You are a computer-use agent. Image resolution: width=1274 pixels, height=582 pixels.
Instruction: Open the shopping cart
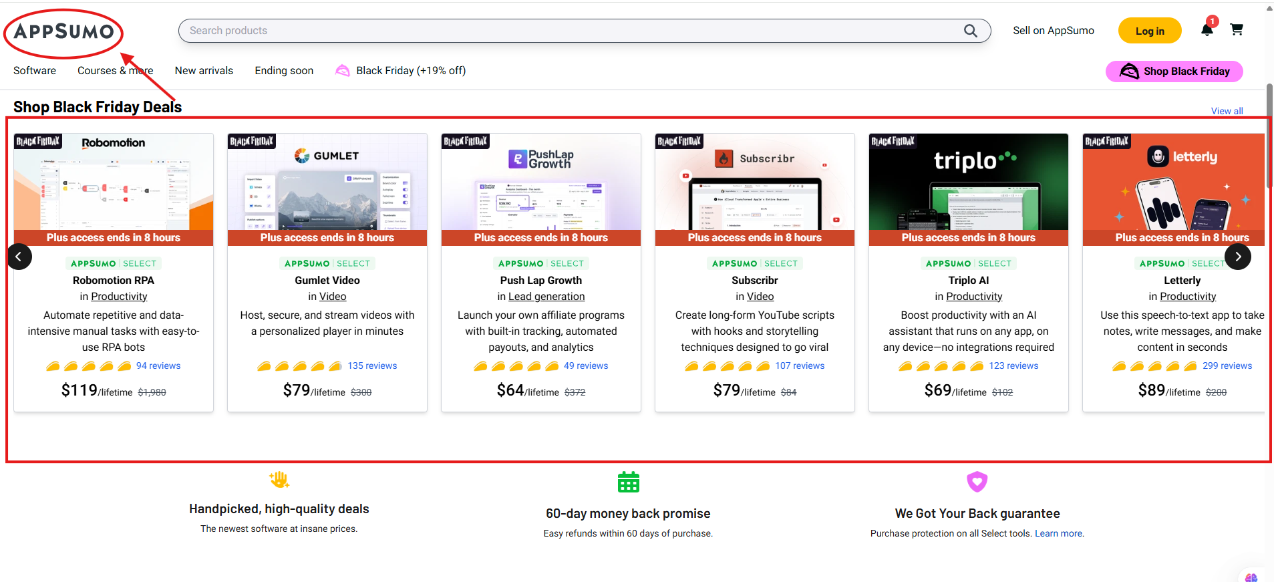[1237, 30]
